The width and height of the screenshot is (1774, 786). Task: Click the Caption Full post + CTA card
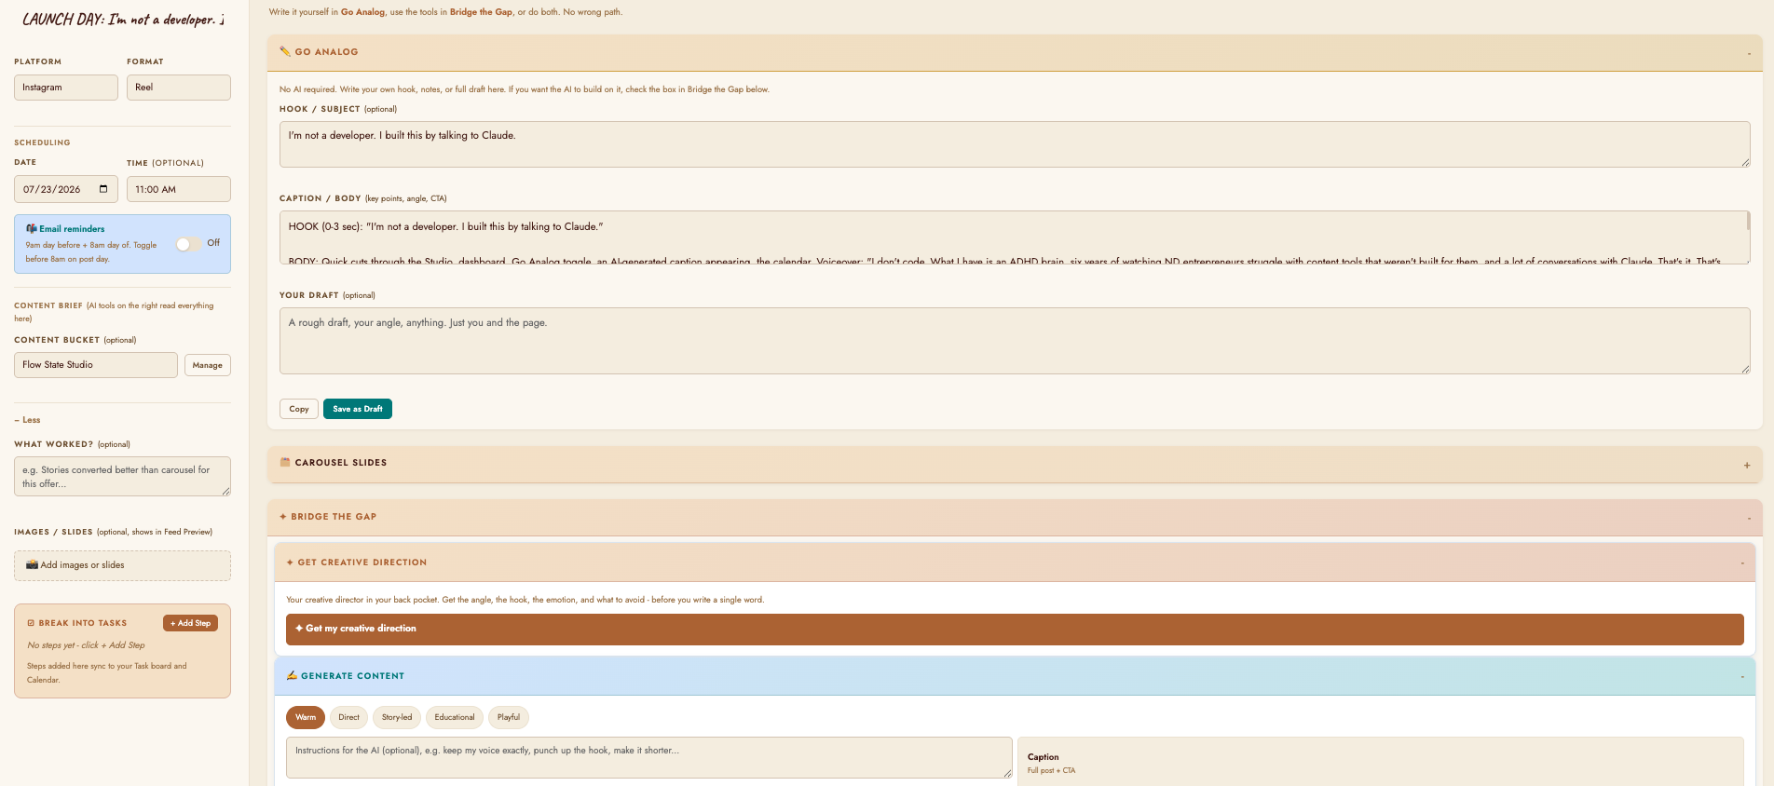coord(1381,763)
